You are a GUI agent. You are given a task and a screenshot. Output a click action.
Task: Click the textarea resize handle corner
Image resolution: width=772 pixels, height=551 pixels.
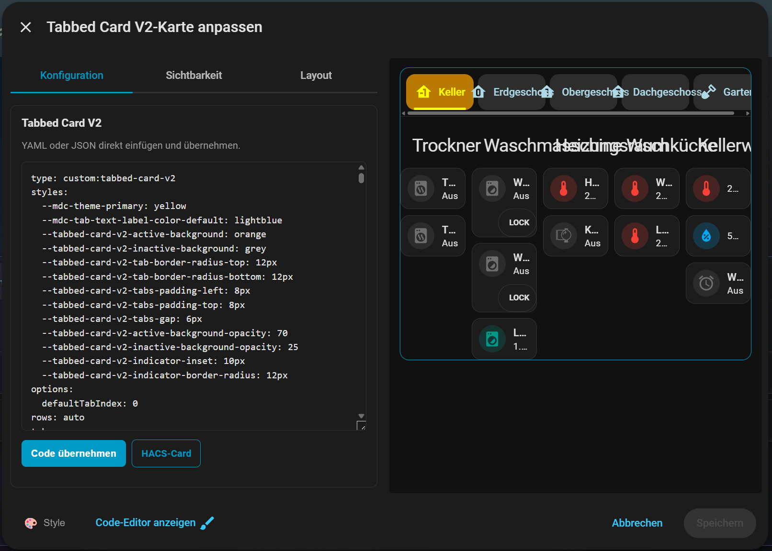pyautogui.click(x=362, y=426)
